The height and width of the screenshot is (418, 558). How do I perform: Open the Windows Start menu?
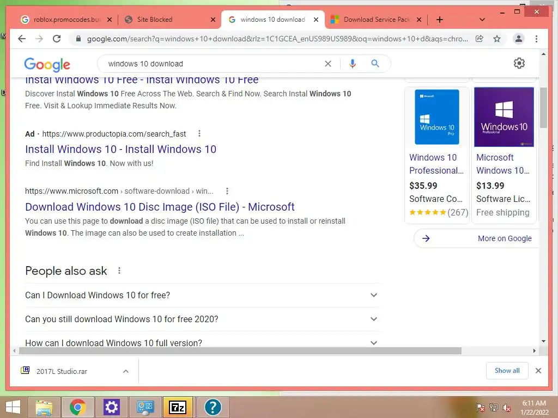click(13, 407)
